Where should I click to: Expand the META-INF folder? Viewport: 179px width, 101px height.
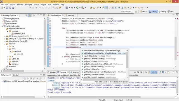click(8, 59)
